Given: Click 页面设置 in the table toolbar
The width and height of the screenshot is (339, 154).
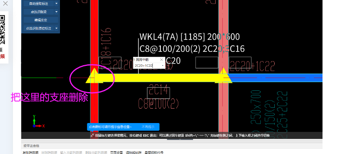Looking at the screenshot, I should tap(117, 152).
